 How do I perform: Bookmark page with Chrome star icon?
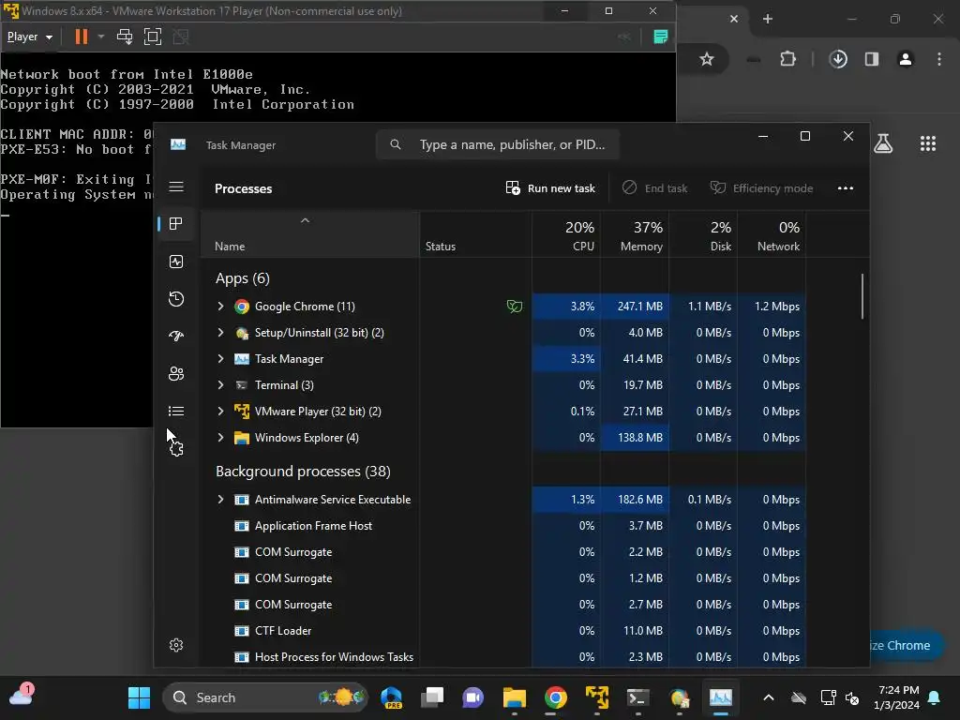click(x=707, y=59)
